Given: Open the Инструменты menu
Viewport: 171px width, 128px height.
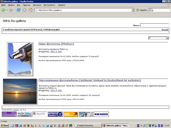Looking at the screenshot, I should coord(49,5).
